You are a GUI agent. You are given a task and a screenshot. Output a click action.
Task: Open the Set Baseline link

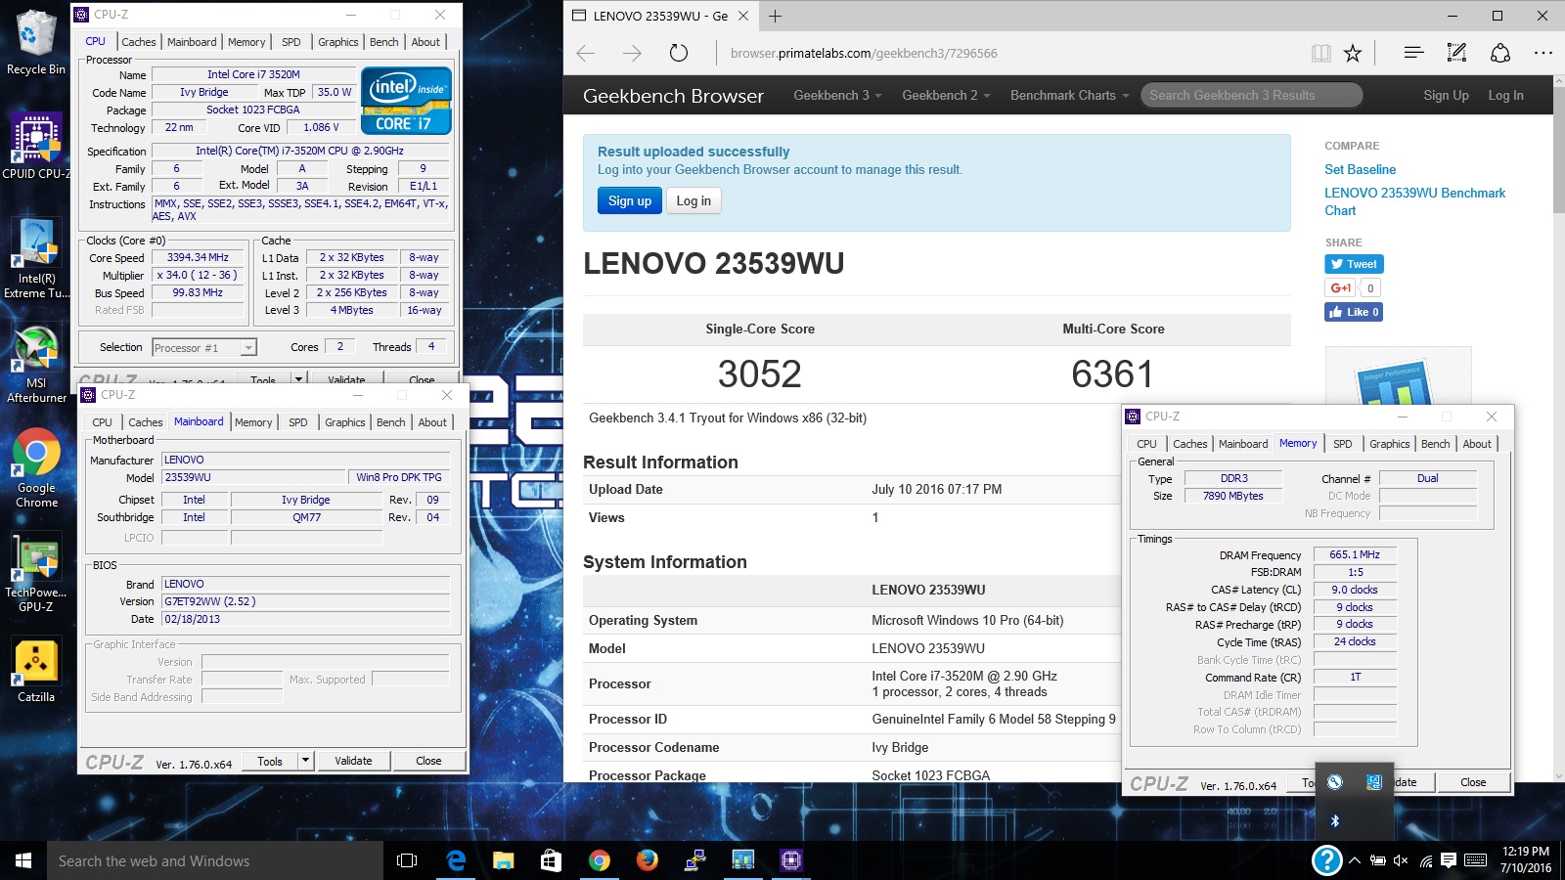[x=1360, y=169]
